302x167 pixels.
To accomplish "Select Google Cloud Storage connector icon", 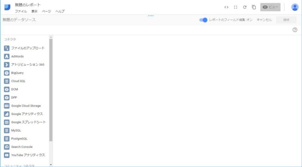I will [x=6, y=106].
